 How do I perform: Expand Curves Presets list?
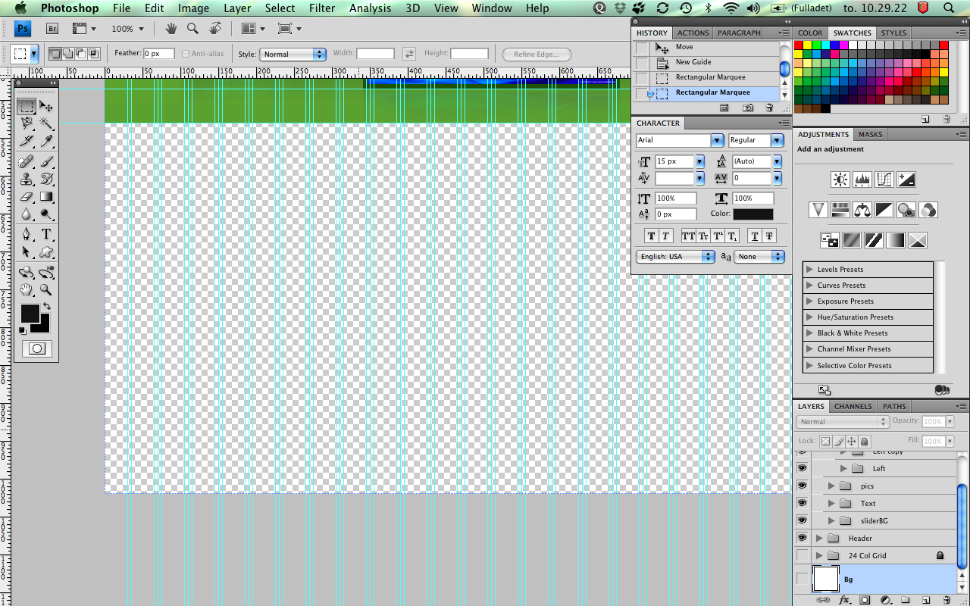(809, 285)
